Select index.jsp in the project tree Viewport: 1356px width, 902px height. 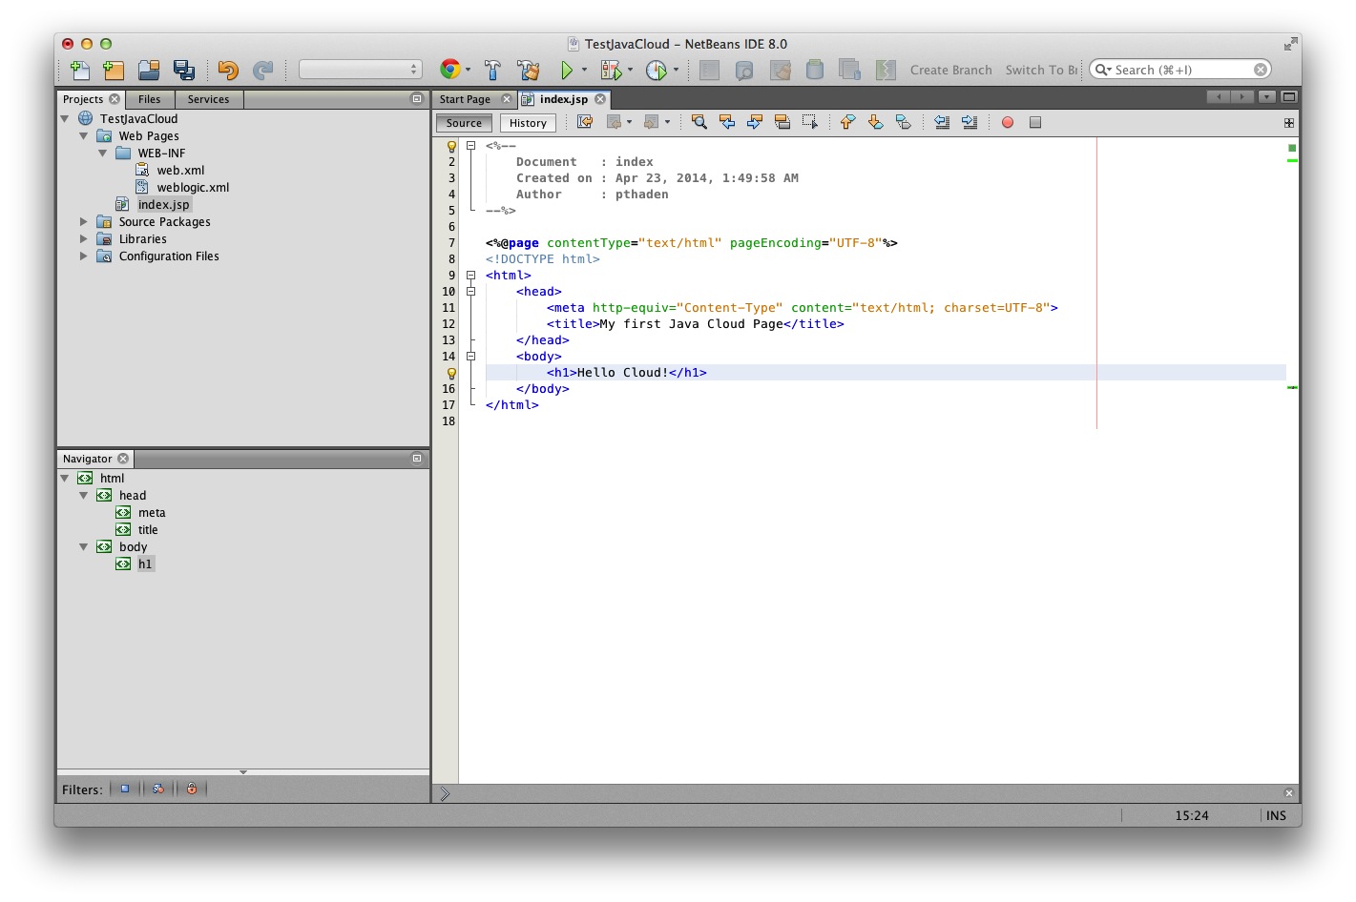[x=163, y=205]
